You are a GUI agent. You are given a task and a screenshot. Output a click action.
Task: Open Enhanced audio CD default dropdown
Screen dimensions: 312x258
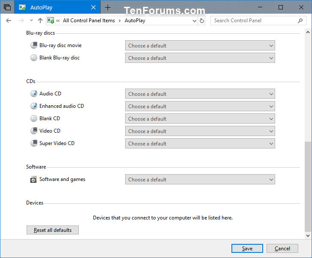click(200, 106)
